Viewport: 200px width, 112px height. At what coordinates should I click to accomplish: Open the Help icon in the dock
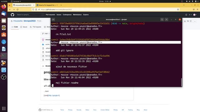[4, 42]
